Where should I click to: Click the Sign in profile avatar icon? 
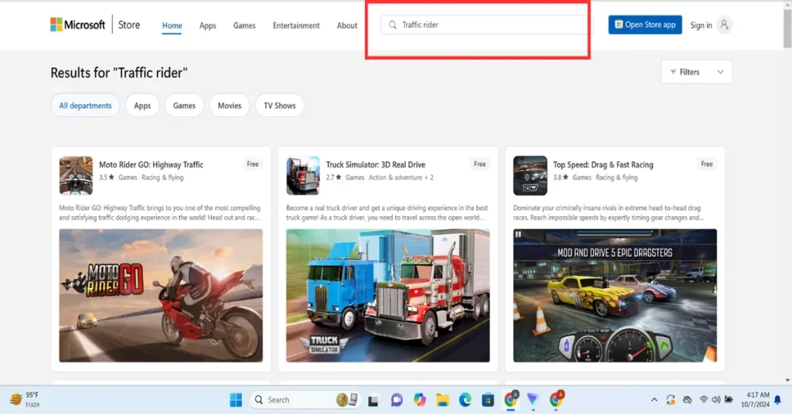(724, 25)
